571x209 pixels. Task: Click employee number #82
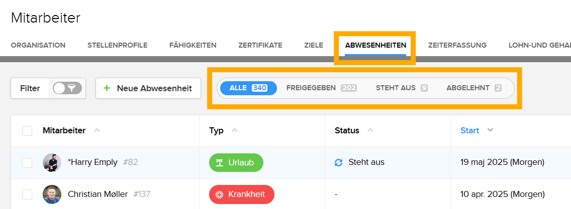coord(130,162)
